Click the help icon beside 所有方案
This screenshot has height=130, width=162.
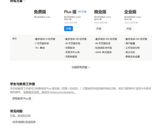point(25,1)
